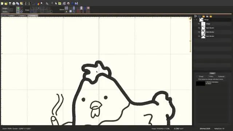
Task: Click the diagonal ruler measure icon
Action: pyautogui.click(x=47, y=3)
